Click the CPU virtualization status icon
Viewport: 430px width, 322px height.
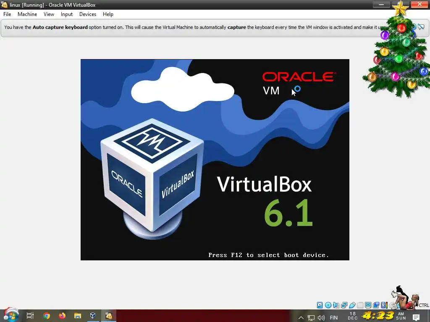pos(383,305)
